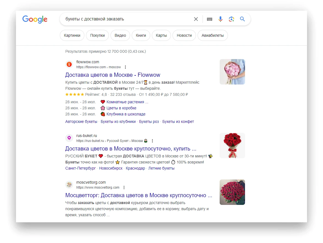
Task: Open three-dot menu beside flowwow.com URL
Action: [125, 67]
